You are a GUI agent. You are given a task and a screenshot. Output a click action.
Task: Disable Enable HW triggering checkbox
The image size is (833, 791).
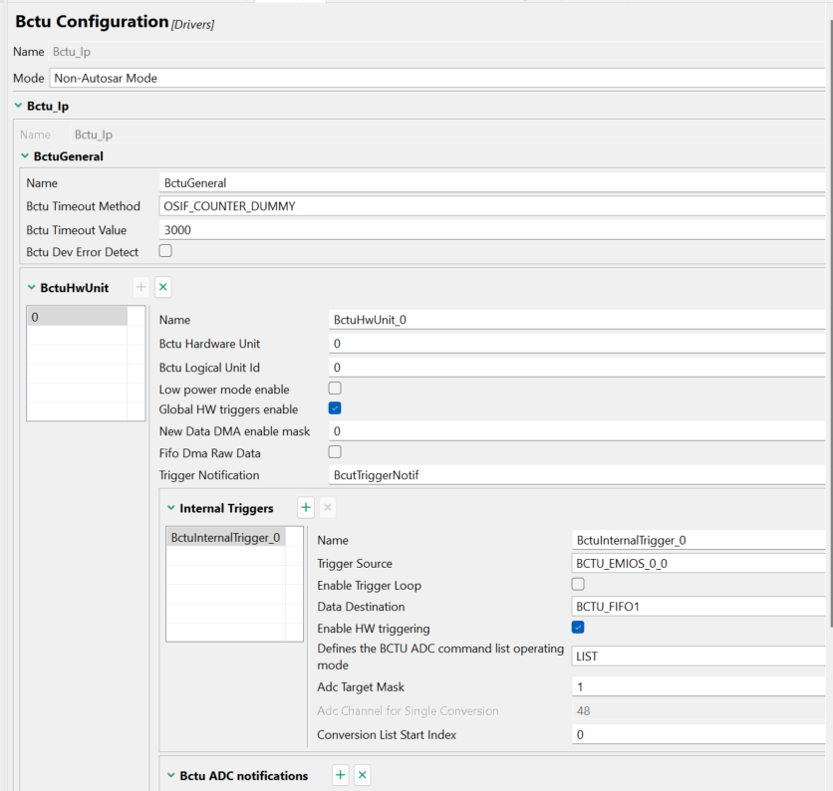point(578,628)
